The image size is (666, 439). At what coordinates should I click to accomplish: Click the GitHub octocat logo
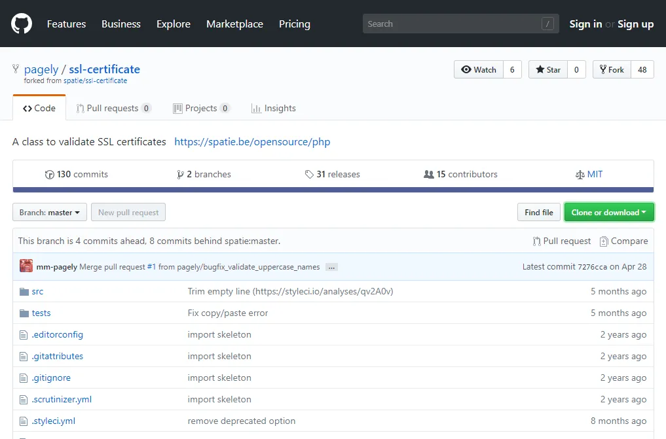[21, 24]
